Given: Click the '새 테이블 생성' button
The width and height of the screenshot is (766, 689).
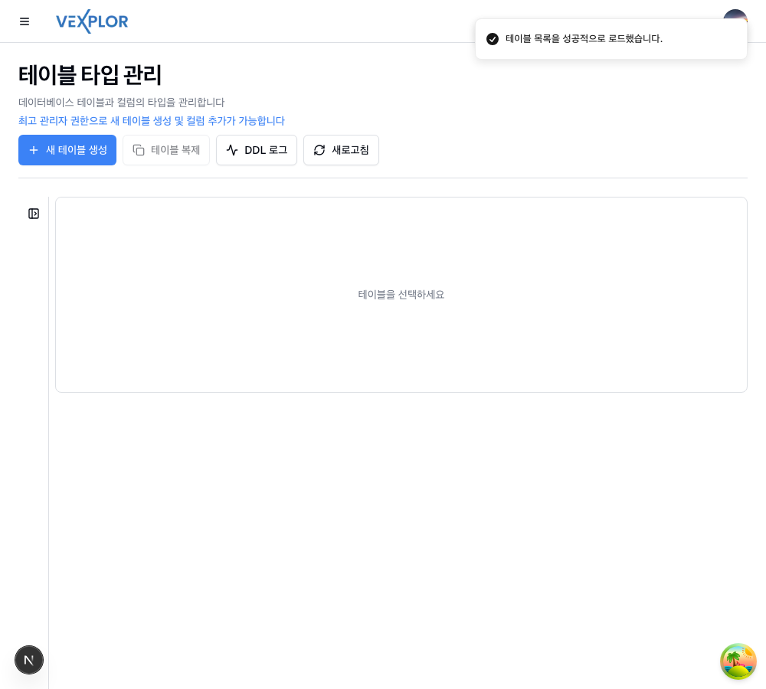Looking at the screenshot, I should click(67, 150).
